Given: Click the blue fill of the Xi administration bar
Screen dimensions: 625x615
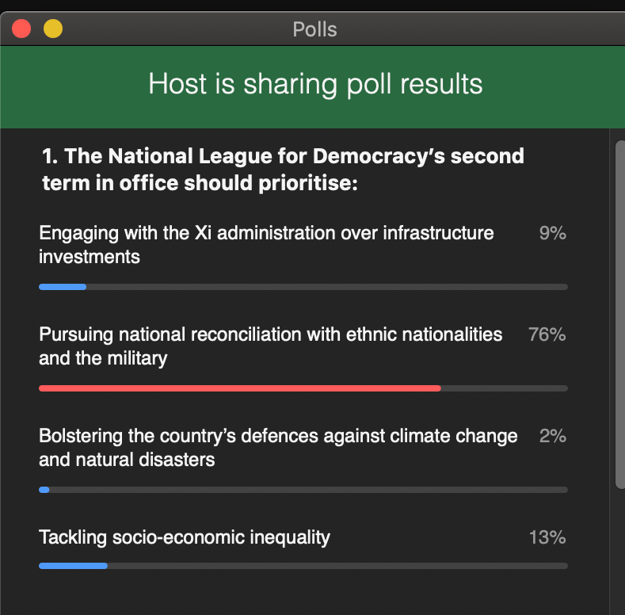Looking at the screenshot, I should pyautogui.click(x=62, y=287).
